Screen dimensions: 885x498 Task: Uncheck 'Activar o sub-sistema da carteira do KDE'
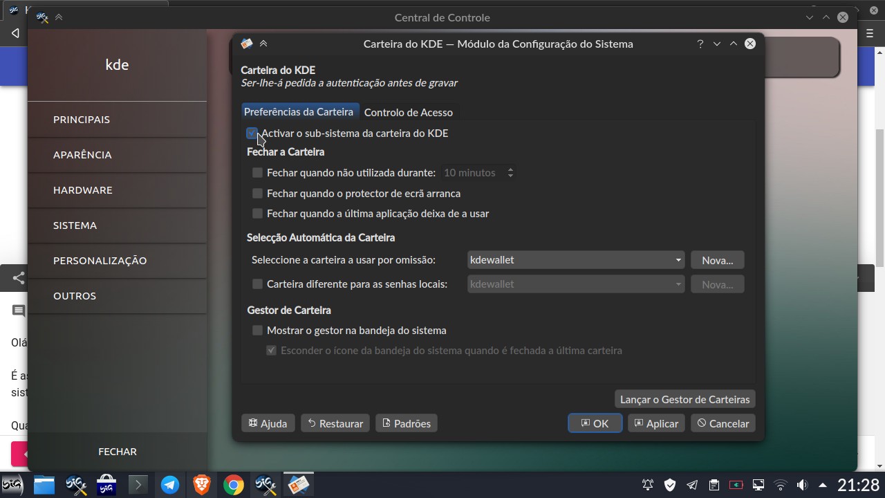pos(252,133)
